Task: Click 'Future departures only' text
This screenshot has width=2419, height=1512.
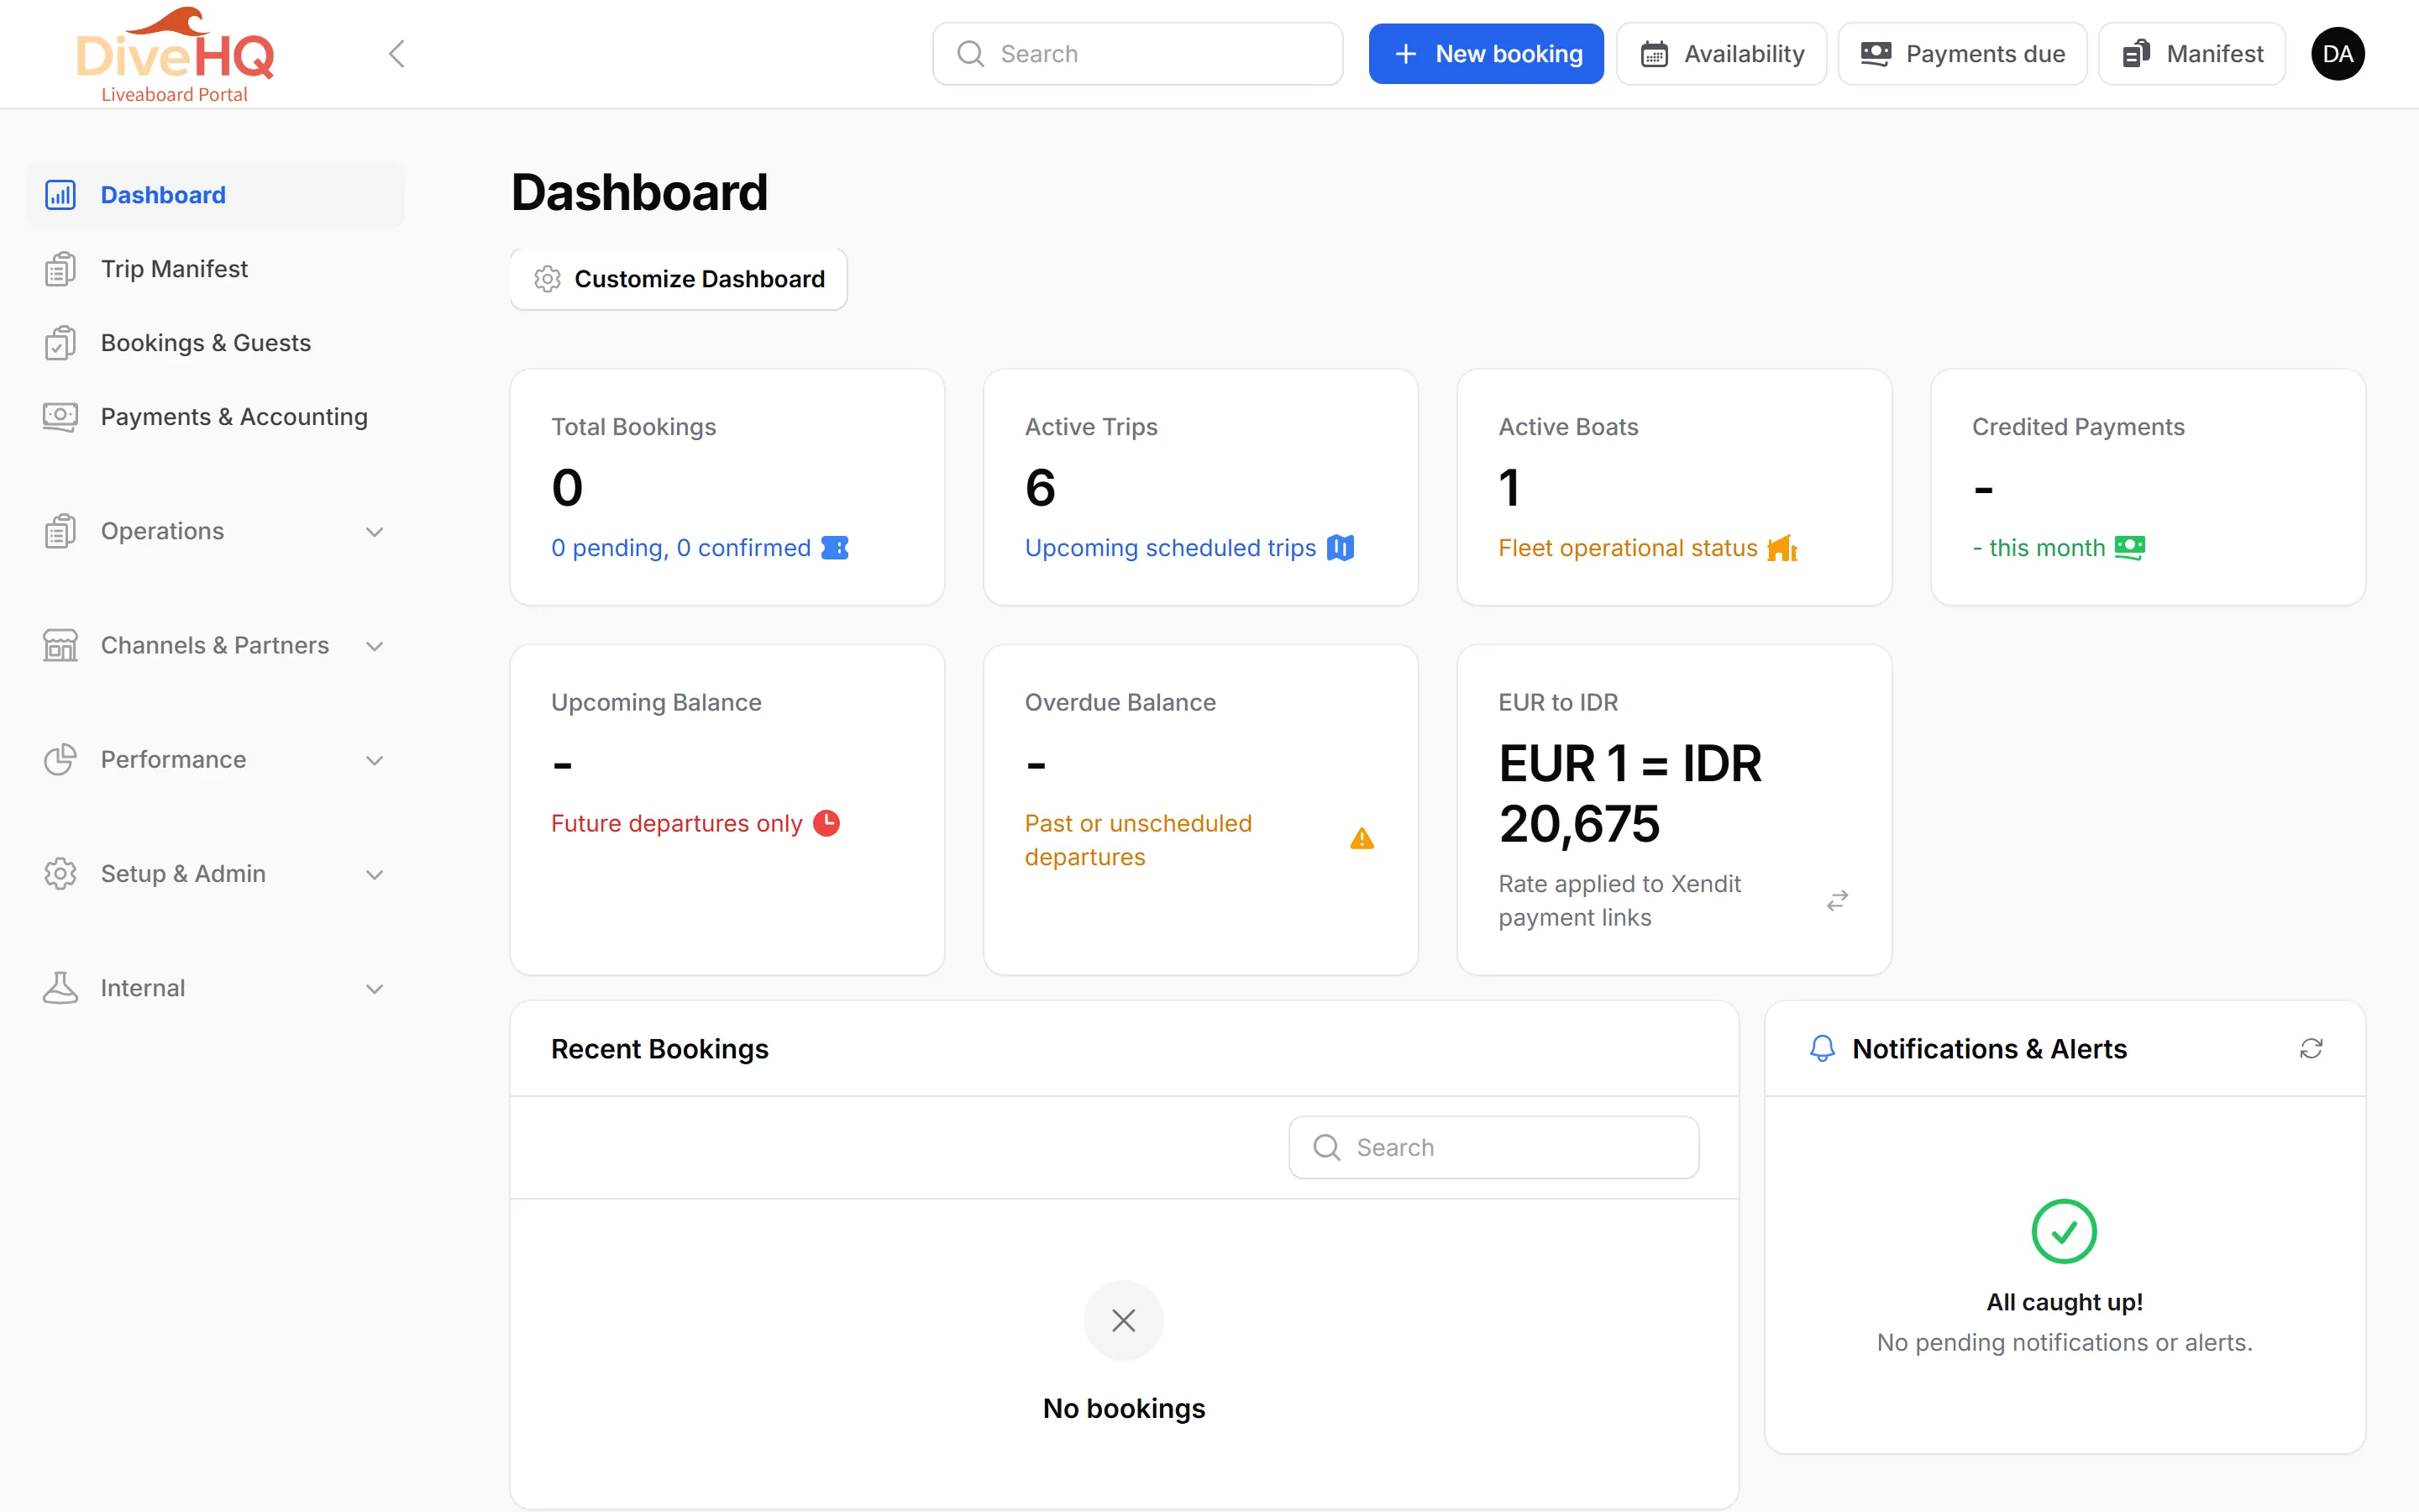Action: tap(677, 823)
